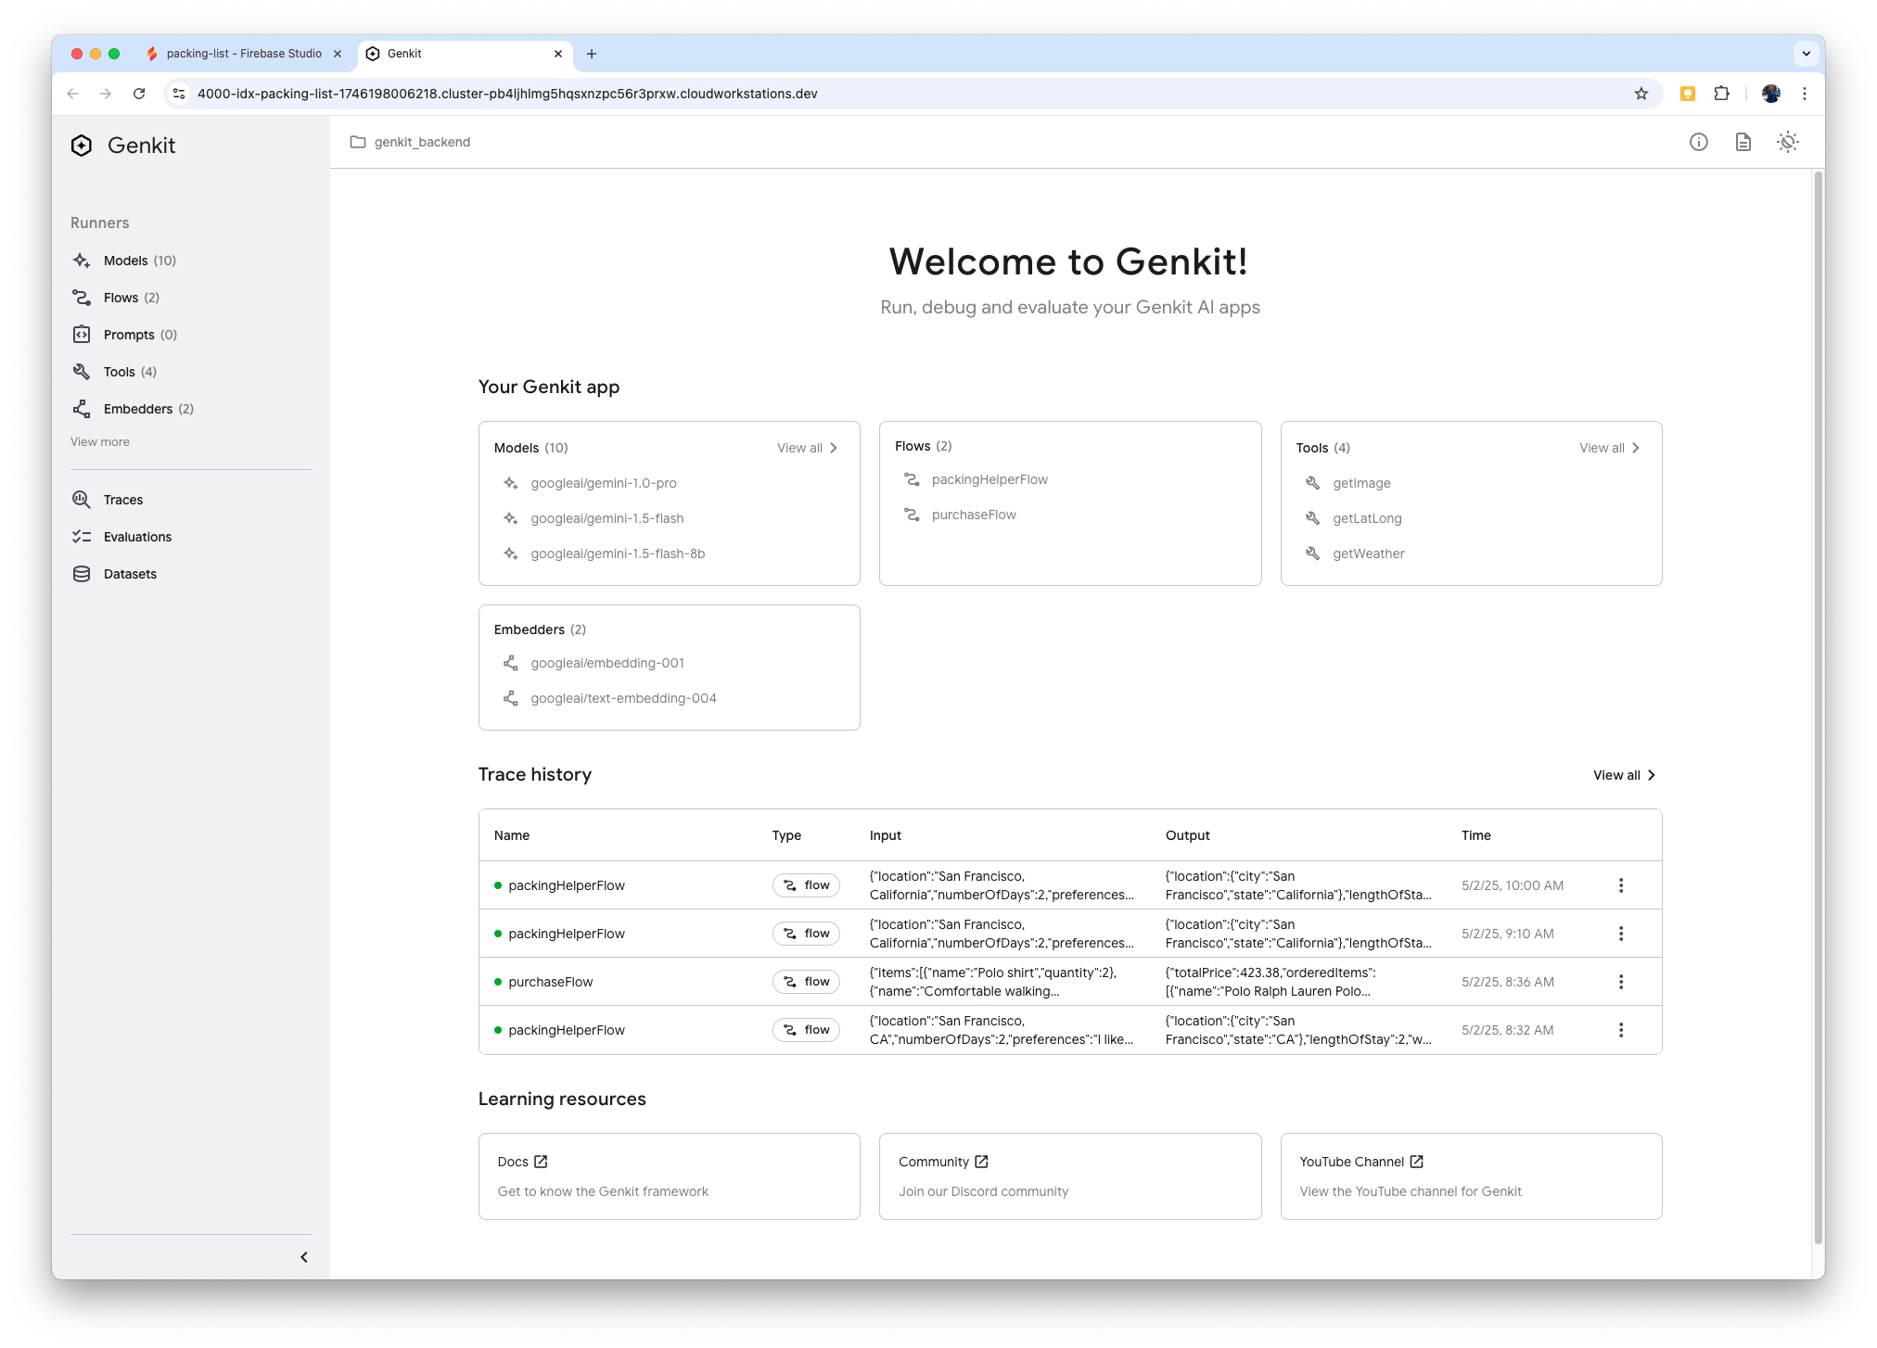
Task: Click View all in Tools card
Action: click(x=1609, y=448)
